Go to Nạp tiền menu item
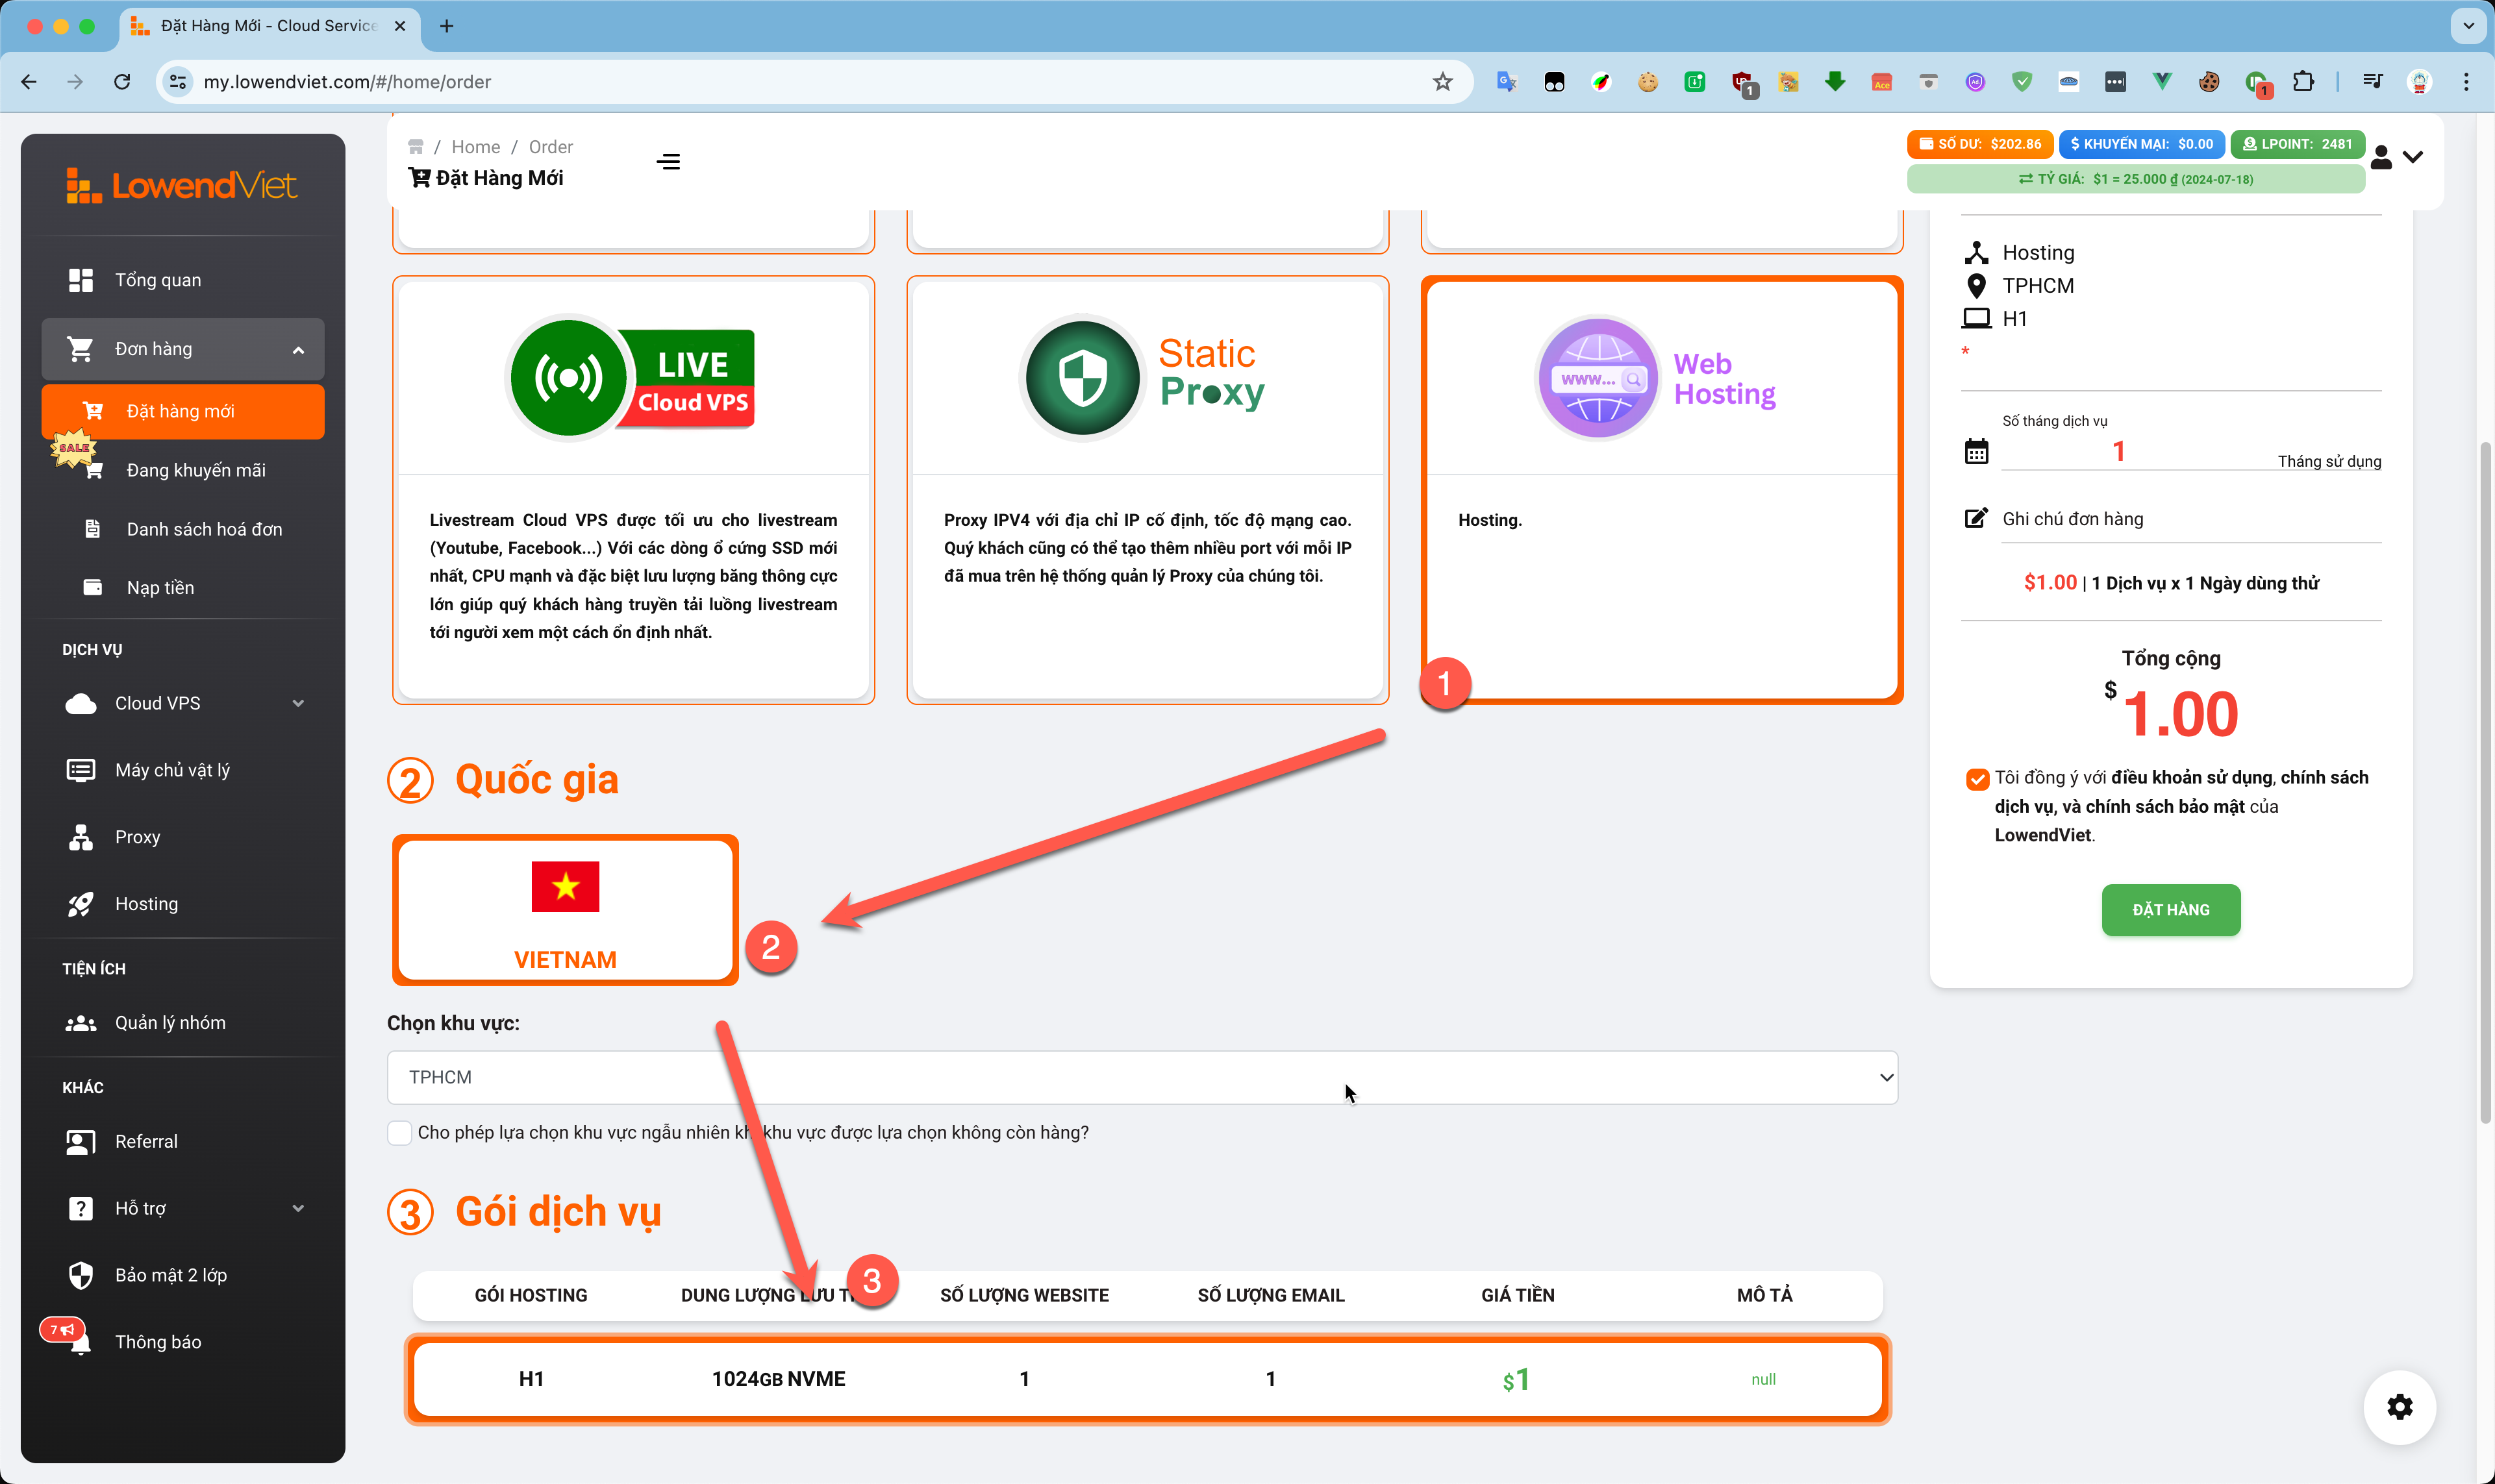Image resolution: width=2495 pixels, height=1484 pixels. [x=160, y=588]
